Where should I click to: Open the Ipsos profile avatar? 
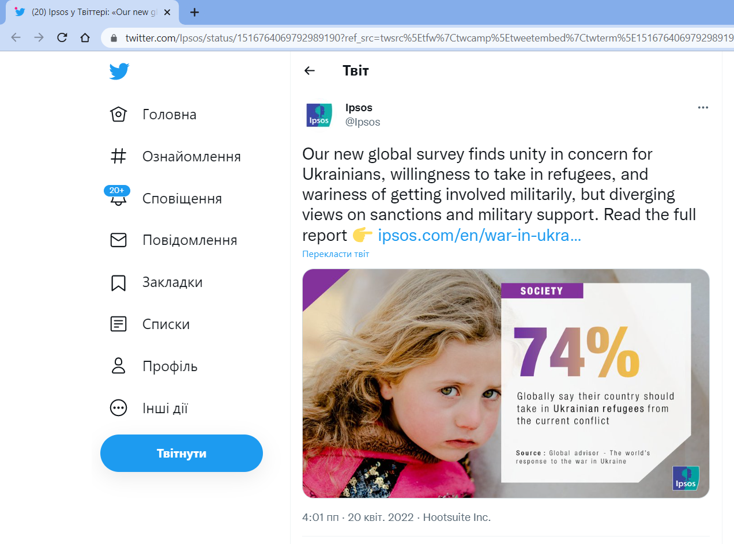(319, 115)
